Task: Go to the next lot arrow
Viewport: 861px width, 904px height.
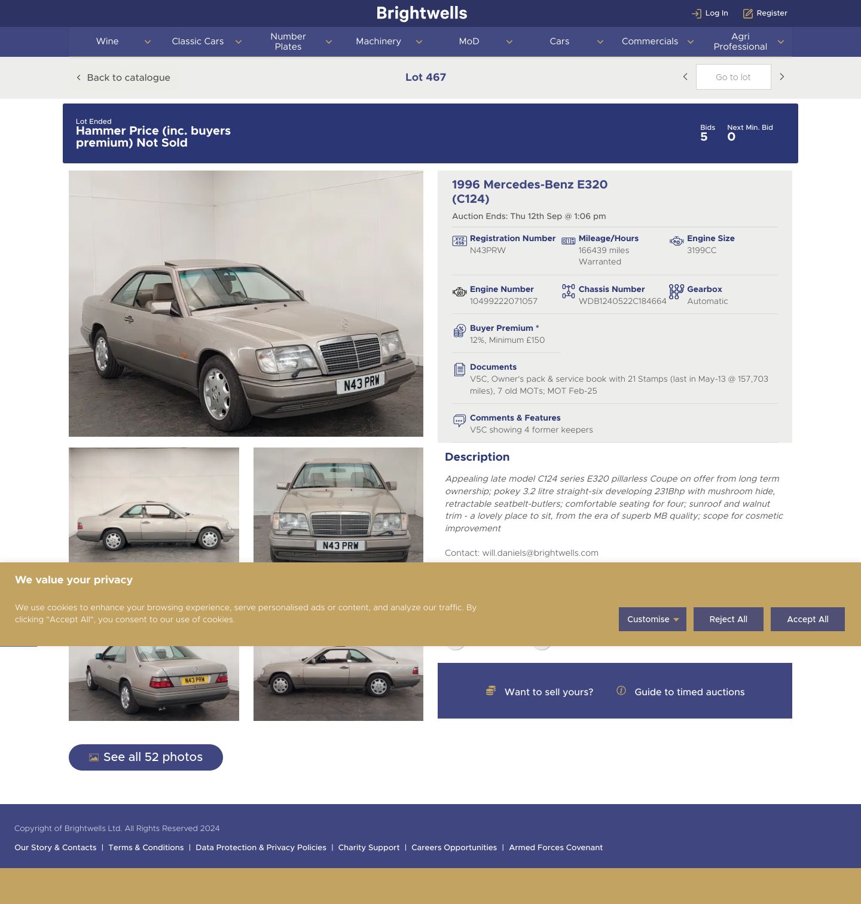Action: point(781,77)
